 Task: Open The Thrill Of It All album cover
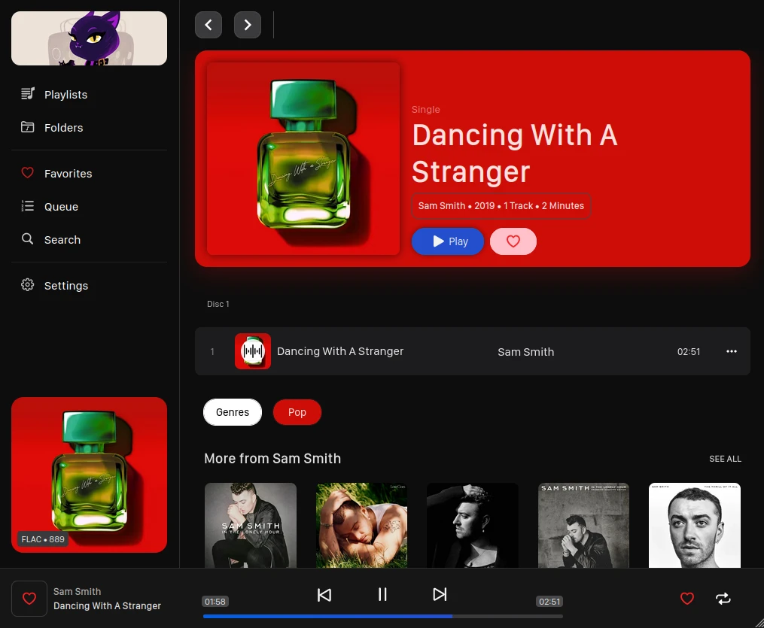click(695, 525)
